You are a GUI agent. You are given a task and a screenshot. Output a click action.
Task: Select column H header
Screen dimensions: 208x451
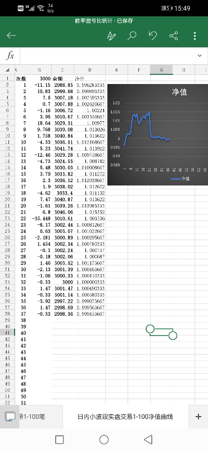click(184, 69)
